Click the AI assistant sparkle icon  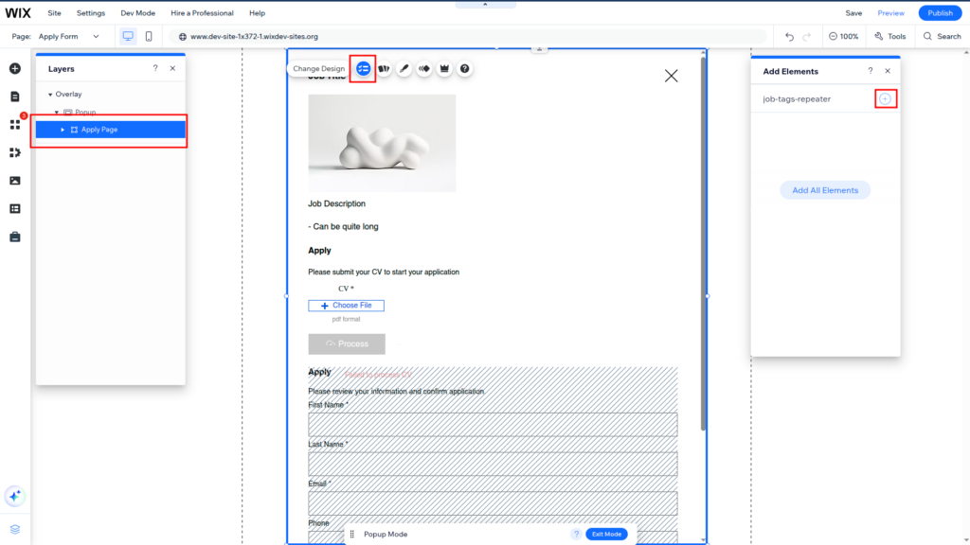tap(14, 496)
